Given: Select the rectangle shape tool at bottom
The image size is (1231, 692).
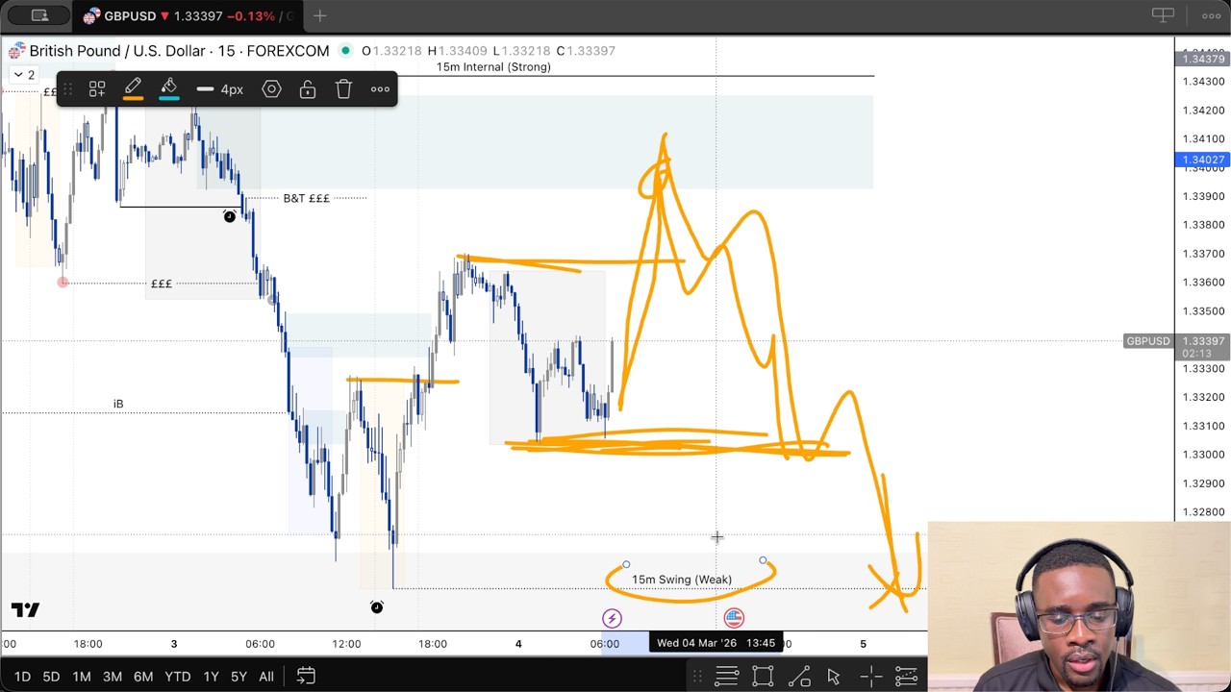Looking at the screenshot, I should 763,677.
